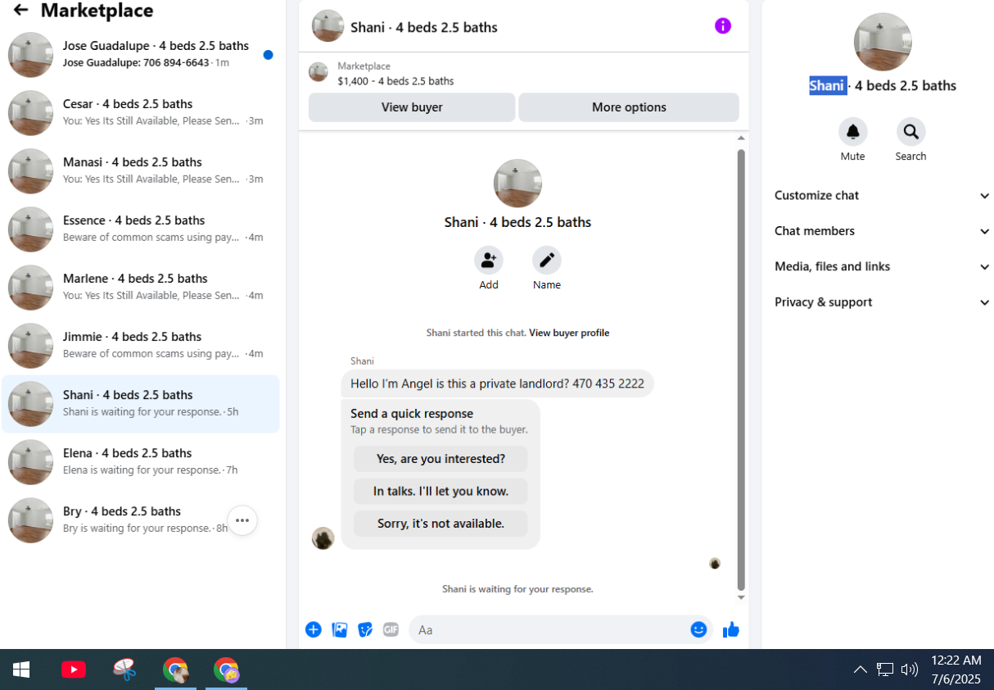Click '$1,400 - 4 beds 2.5 baths' listing text
The width and height of the screenshot is (994, 690).
(395, 81)
